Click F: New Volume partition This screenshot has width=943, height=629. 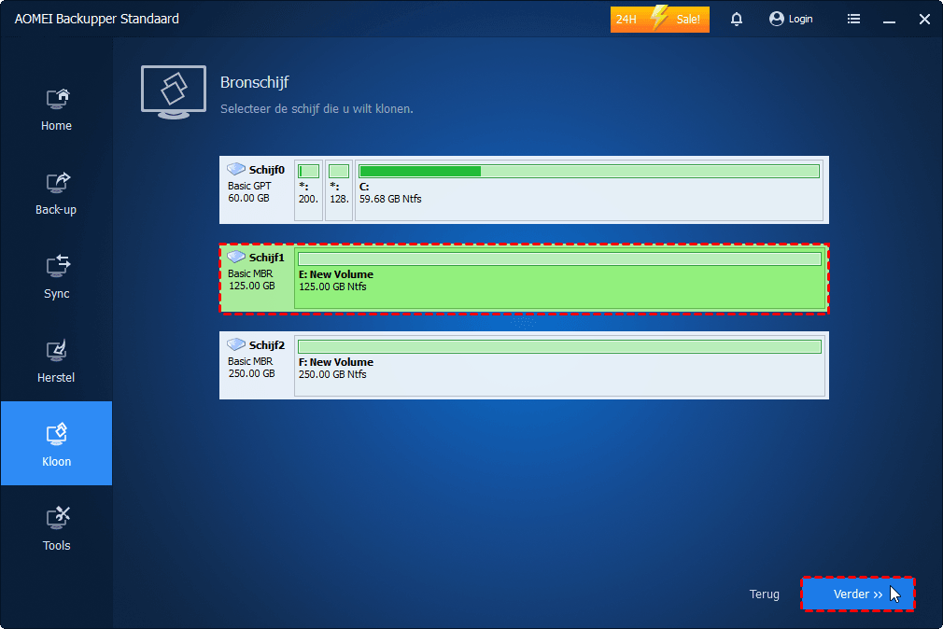pyautogui.click(x=559, y=366)
